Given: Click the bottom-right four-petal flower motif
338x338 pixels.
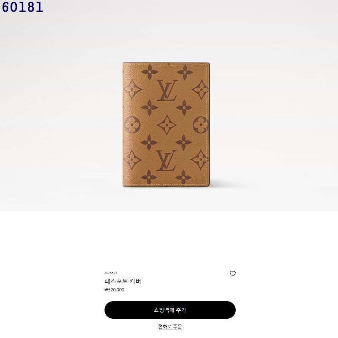Looking at the screenshot, I should (183, 177).
